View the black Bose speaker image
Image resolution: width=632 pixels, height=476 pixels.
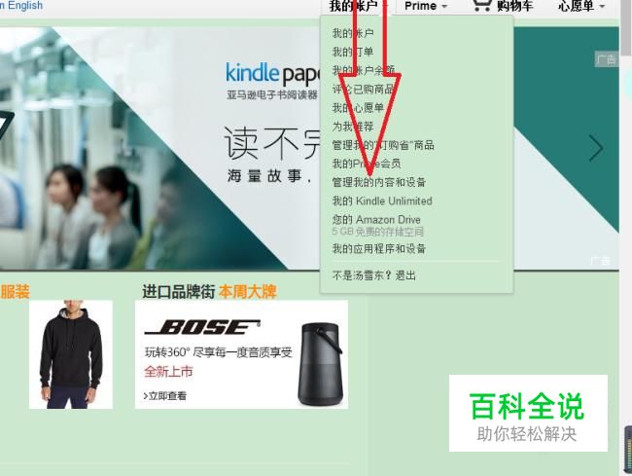click(320, 364)
